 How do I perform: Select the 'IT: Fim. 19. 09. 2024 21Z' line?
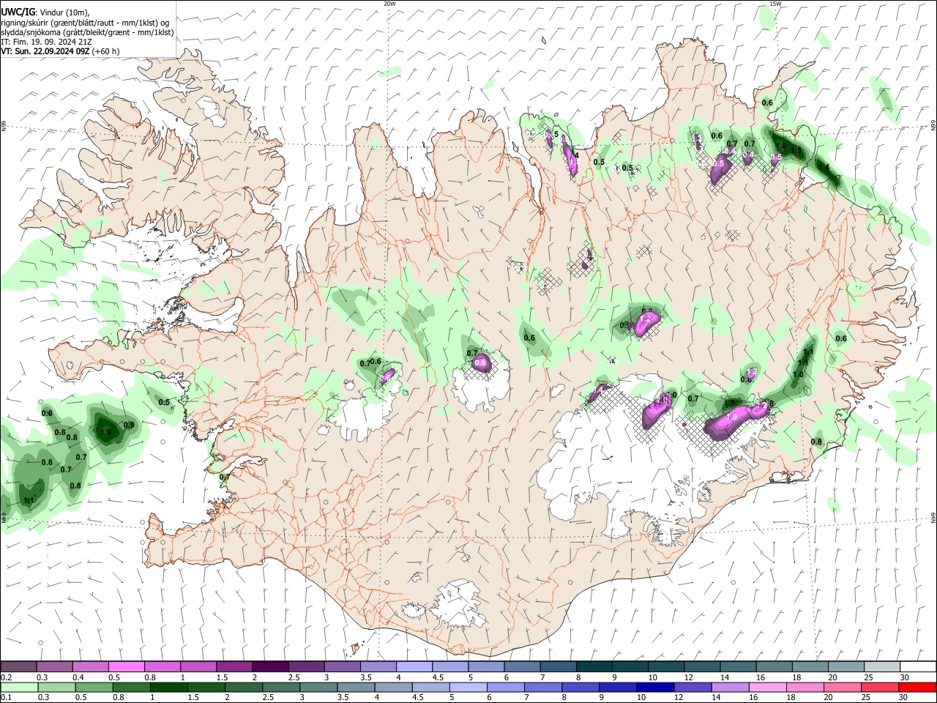(x=46, y=42)
